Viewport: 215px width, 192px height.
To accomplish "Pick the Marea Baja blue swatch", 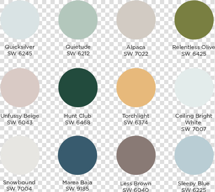I will click(x=78, y=155).
